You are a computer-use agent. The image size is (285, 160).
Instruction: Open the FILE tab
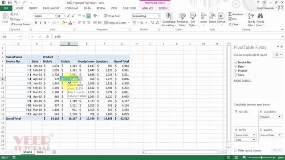tap(6, 8)
